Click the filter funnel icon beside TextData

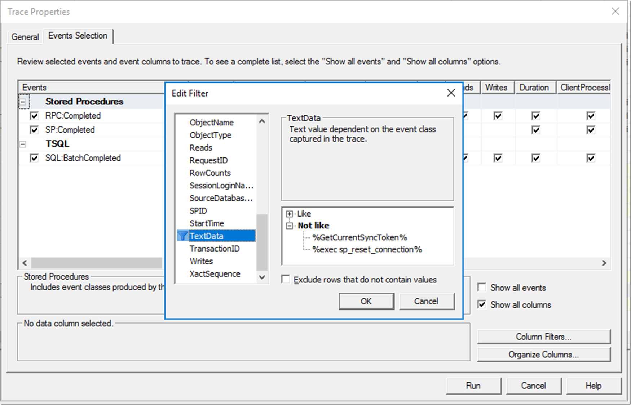[x=183, y=236]
